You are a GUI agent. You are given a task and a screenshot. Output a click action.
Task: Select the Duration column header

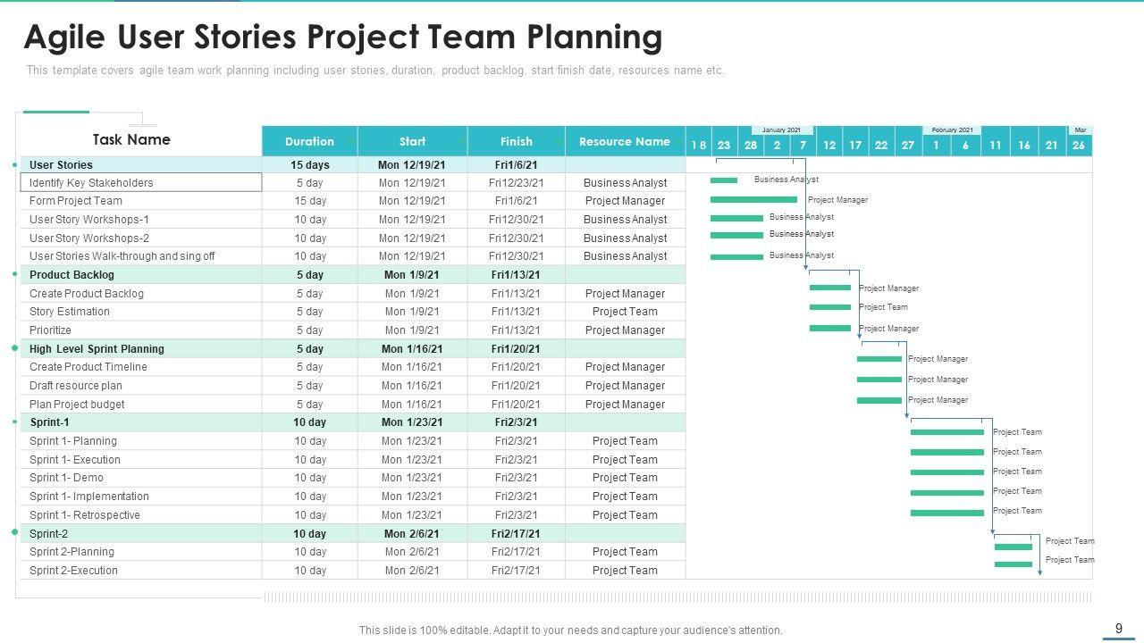tap(309, 141)
